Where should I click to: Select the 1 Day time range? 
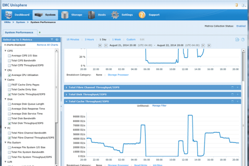pos(103,40)
